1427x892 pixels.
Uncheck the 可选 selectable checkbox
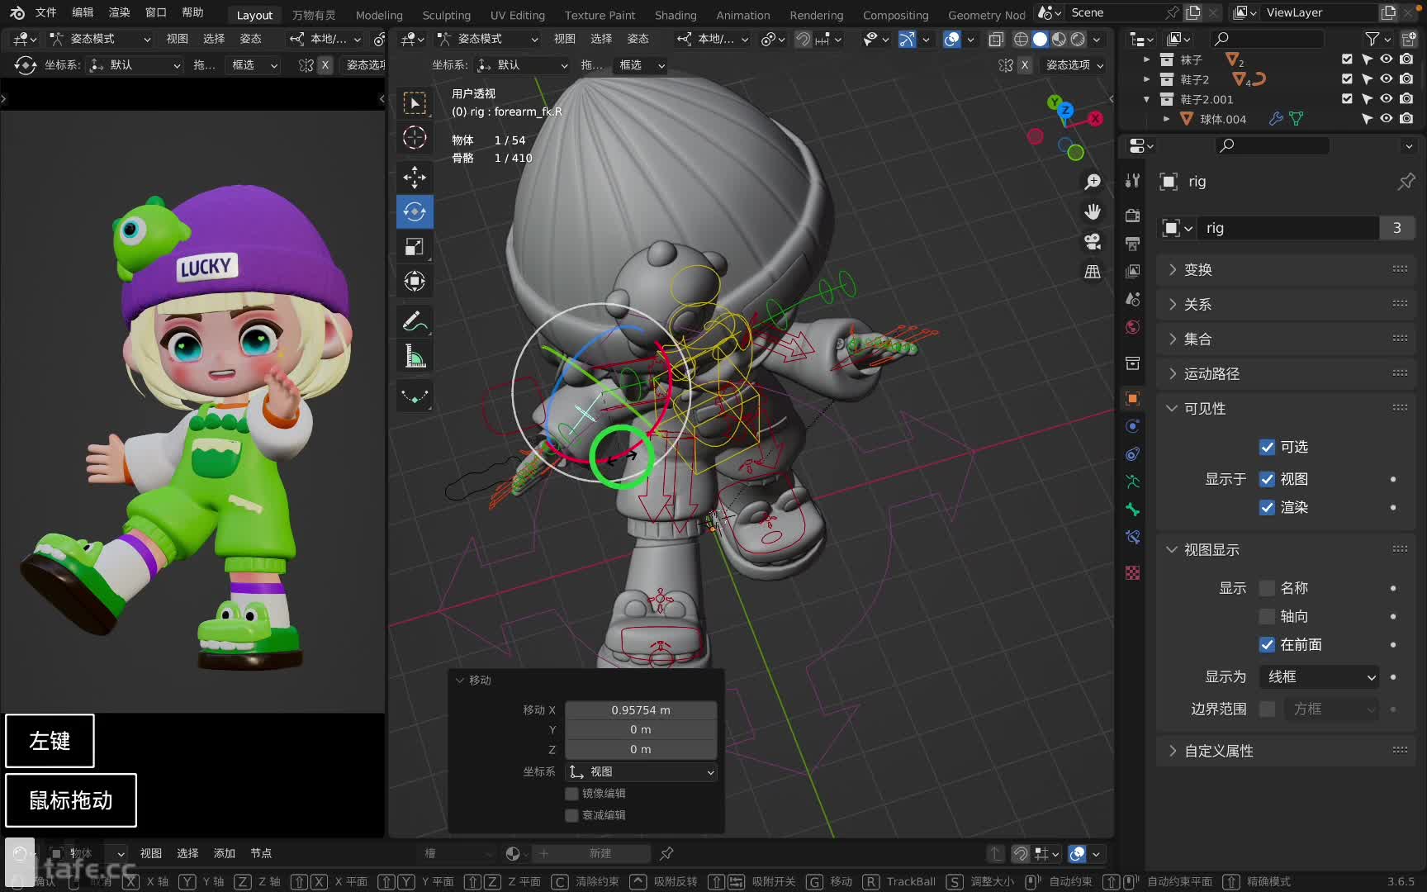[1267, 447]
